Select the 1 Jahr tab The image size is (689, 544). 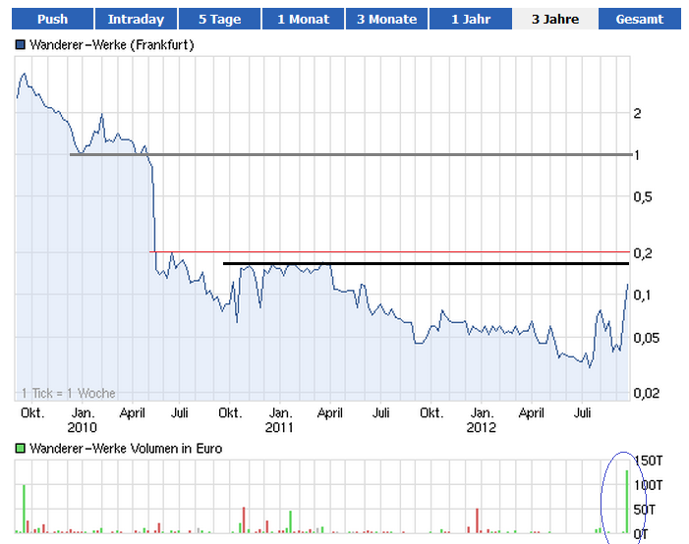coord(470,19)
